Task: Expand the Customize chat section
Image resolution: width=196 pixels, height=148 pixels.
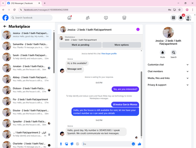Action: [168, 65]
